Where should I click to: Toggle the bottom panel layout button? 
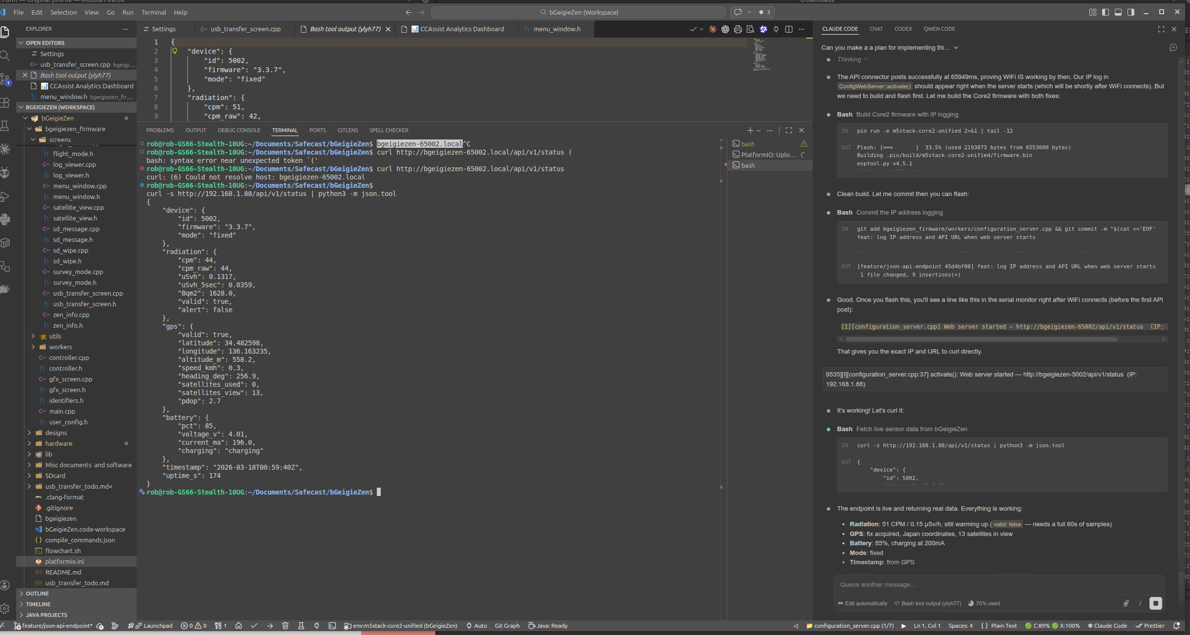pos(1118,12)
